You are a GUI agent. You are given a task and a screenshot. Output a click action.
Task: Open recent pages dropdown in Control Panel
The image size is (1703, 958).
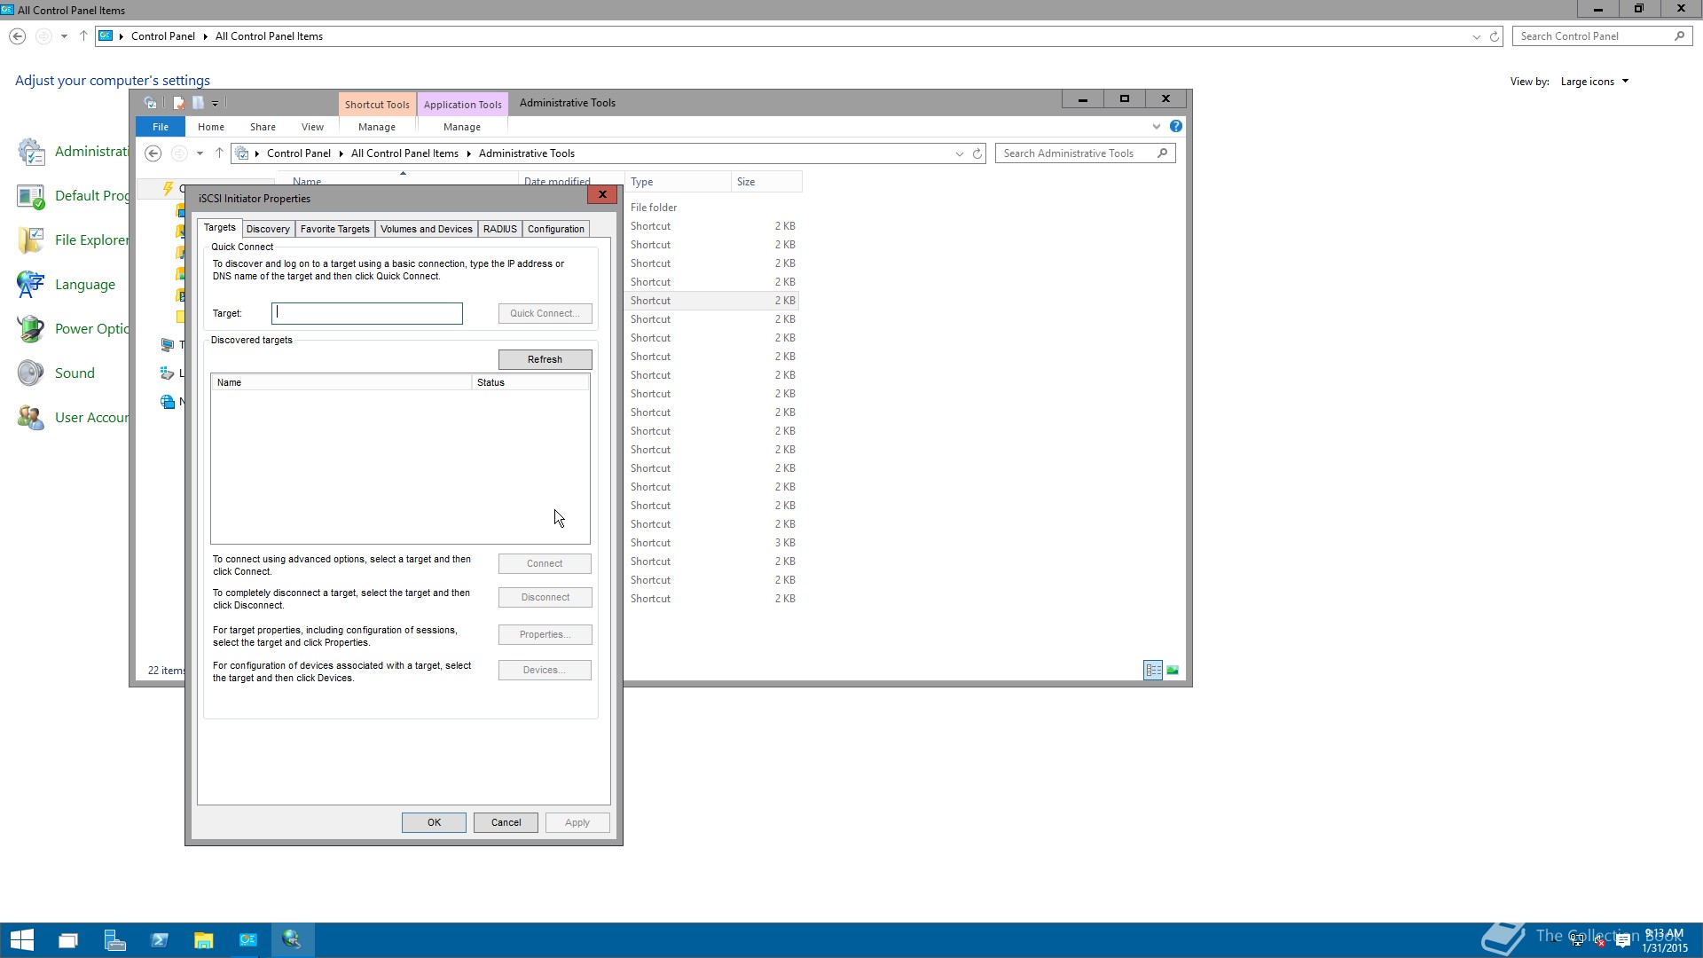coord(64,36)
